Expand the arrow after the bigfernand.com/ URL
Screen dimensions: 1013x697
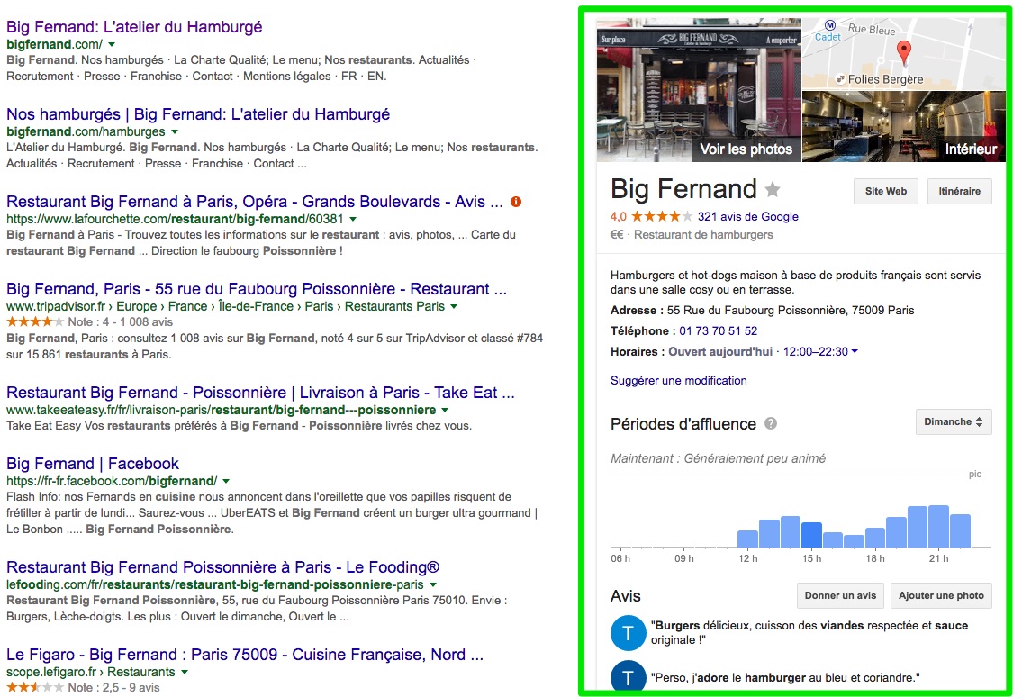(x=112, y=44)
